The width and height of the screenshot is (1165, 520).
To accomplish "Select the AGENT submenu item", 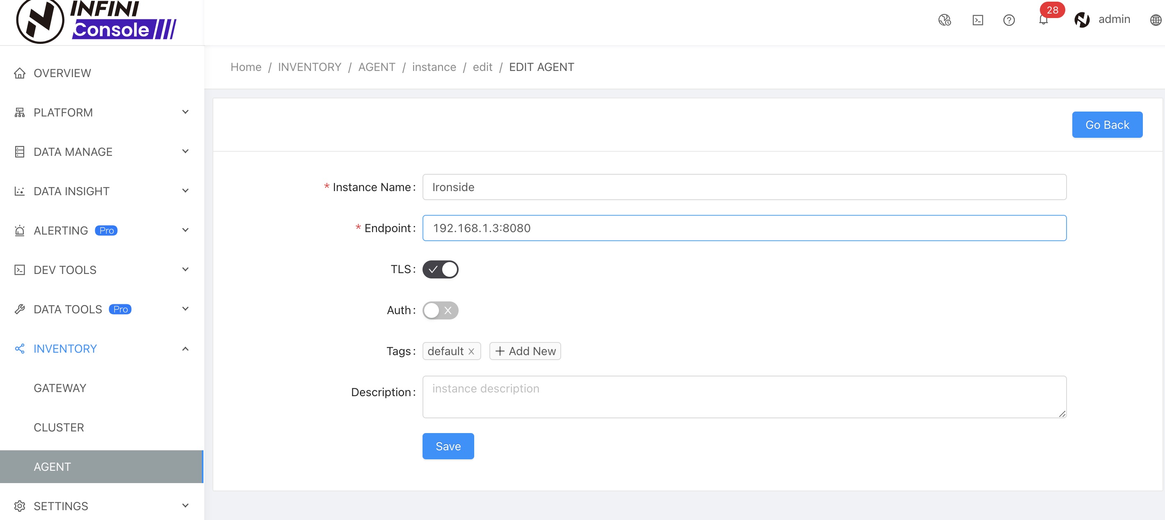I will click(x=102, y=467).
